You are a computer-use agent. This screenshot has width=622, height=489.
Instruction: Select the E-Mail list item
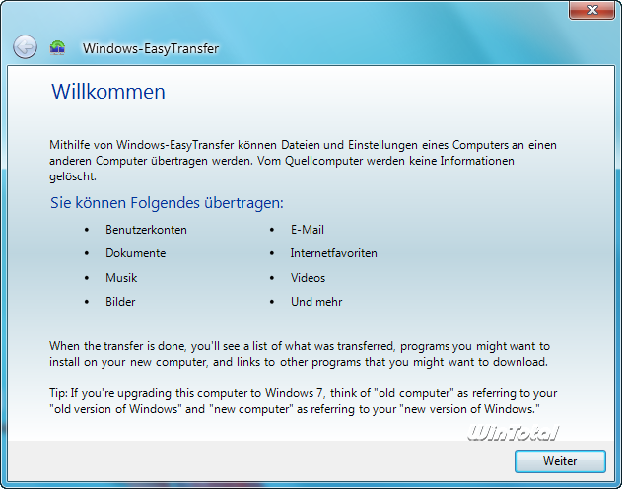pyautogui.click(x=308, y=230)
